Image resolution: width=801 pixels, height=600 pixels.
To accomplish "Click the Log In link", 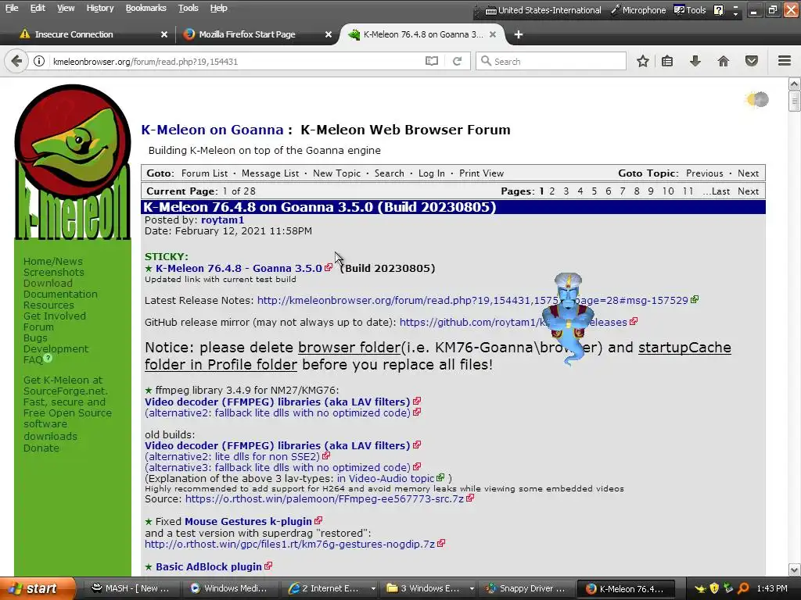I will 431,173.
